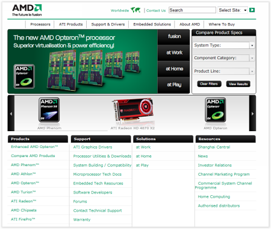Open at Play link under Solutions
This screenshot has width=271, height=229.
[x=142, y=165]
